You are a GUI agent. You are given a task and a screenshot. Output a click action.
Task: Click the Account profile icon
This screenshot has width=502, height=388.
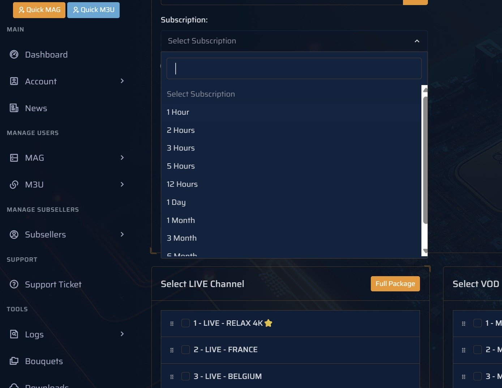click(14, 81)
